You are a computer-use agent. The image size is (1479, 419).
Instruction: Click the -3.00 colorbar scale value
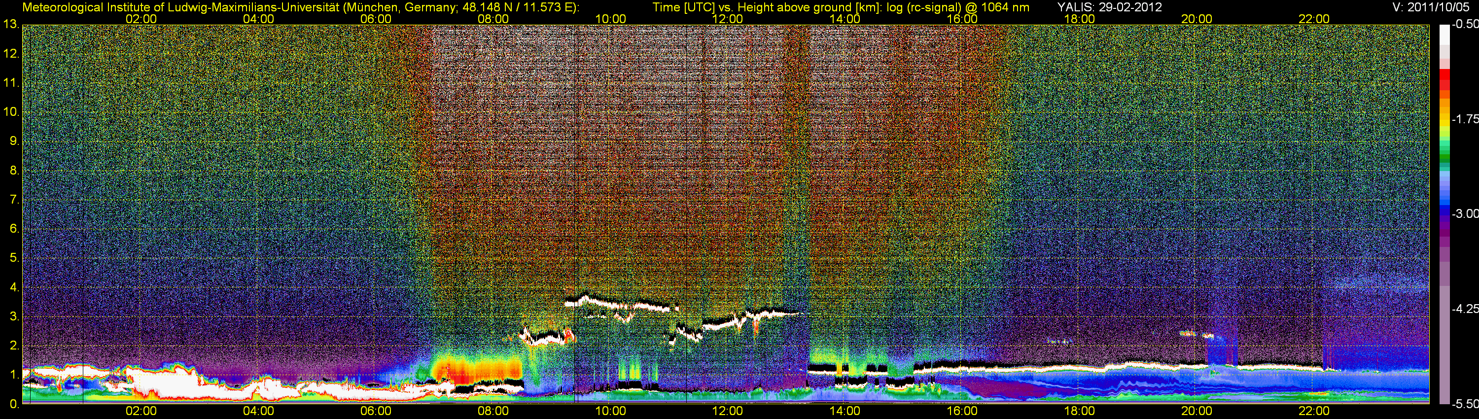pyautogui.click(x=1465, y=213)
